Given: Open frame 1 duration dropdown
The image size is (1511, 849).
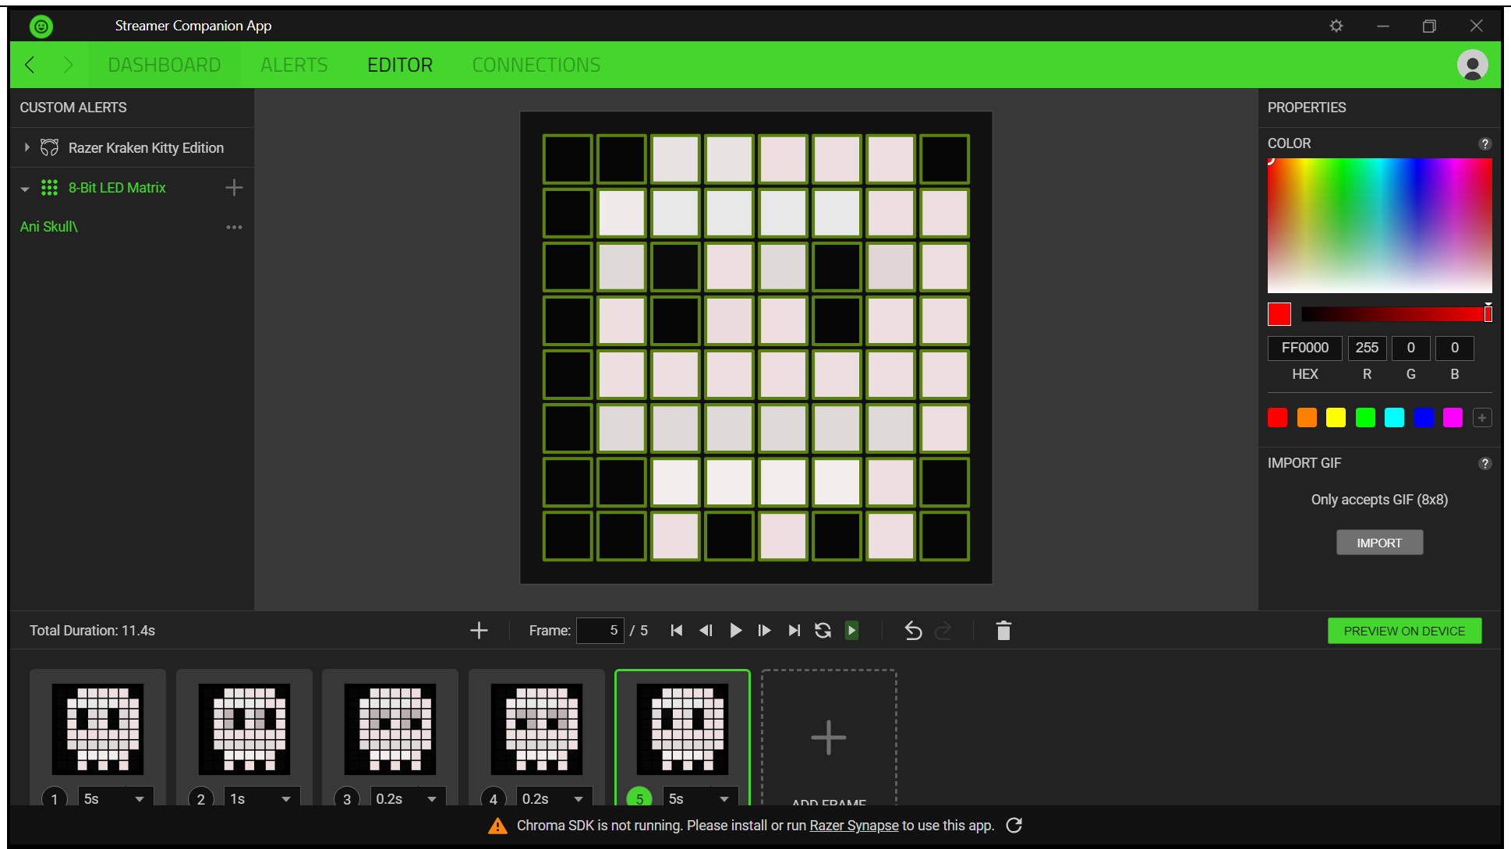Looking at the screenshot, I should 140,798.
